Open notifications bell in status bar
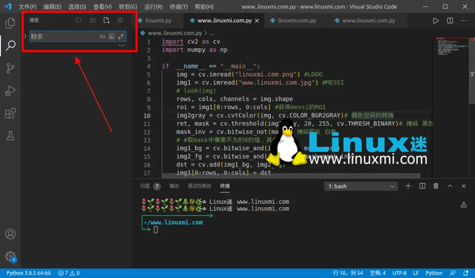The width and height of the screenshot is (475, 278). [x=466, y=273]
